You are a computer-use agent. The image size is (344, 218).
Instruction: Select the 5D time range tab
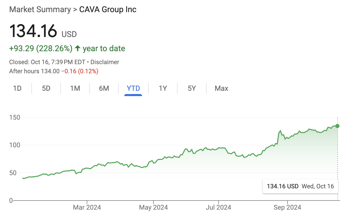tap(46, 88)
